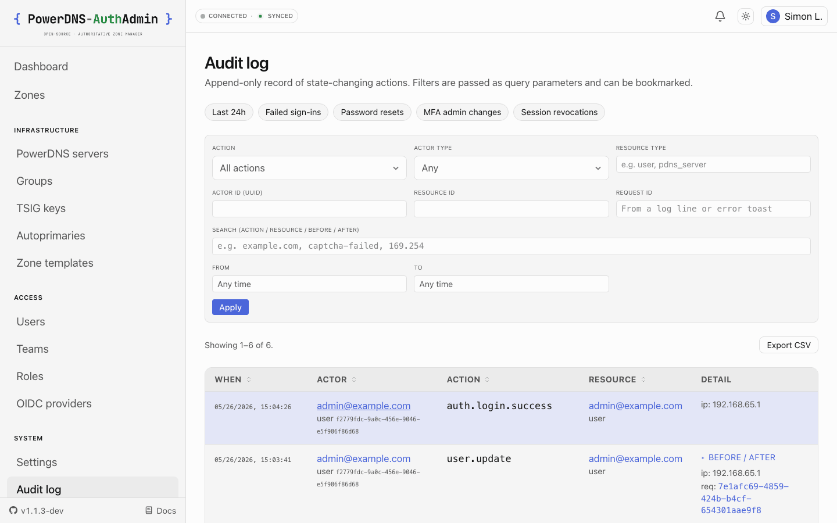Go to Dashboard
Viewport: 837px width, 523px height.
(x=41, y=66)
